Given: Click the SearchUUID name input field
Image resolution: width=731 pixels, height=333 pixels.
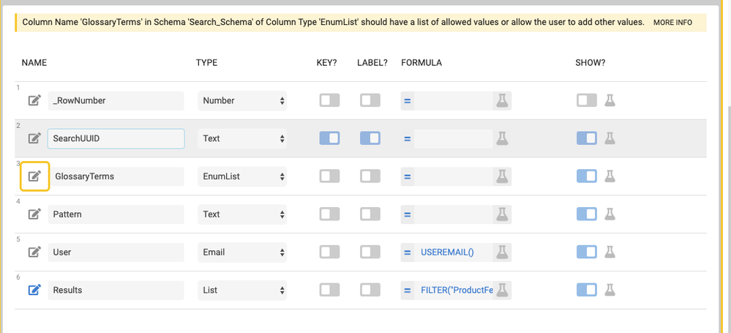Looking at the screenshot, I should [116, 138].
